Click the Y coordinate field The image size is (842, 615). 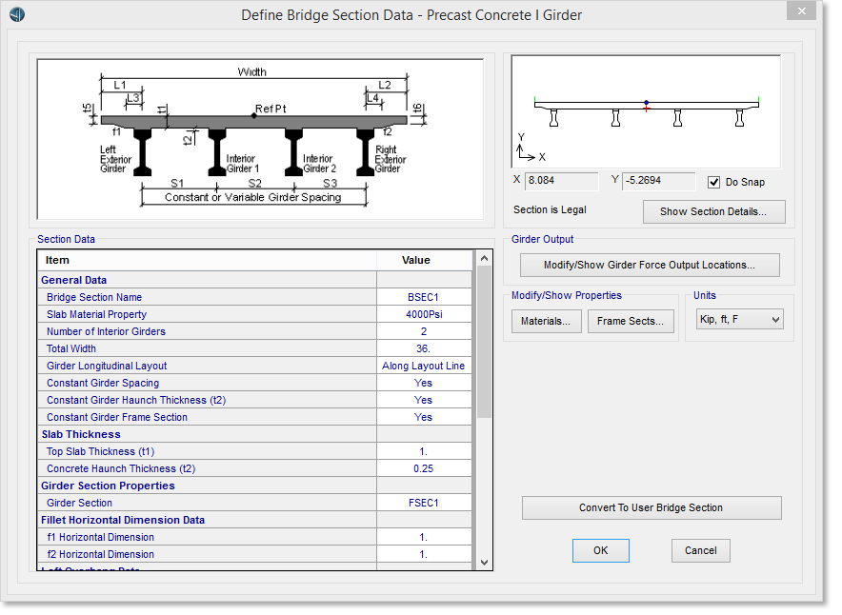pos(659,181)
